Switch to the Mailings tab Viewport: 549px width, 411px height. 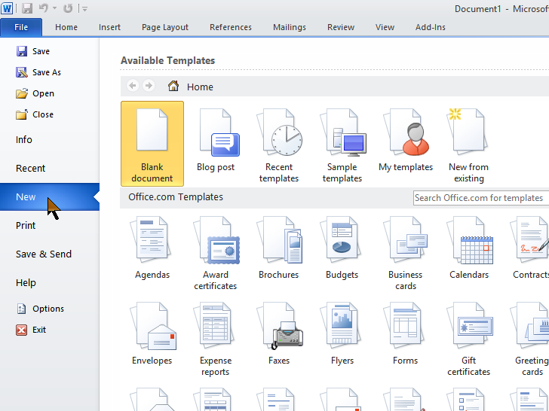(x=290, y=27)
